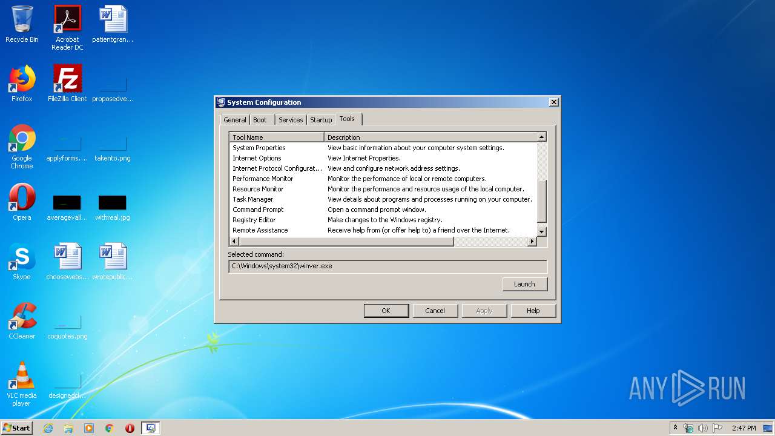Click the Cancel button
This screenshot has width=775, height=436.
click(x=435, y=311)
